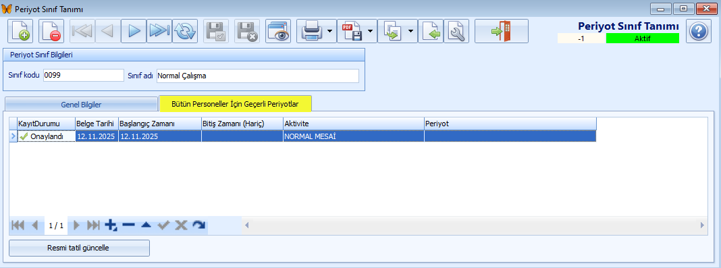Go to first record in the top toolbar
Viewport: 721px width, 268px height.
(x=82, y=31)
